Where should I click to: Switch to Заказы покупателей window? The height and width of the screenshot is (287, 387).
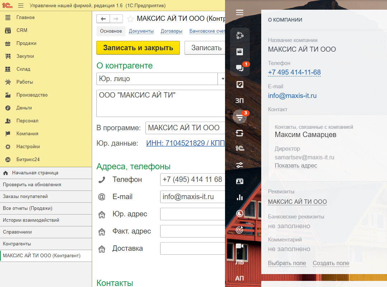(46, 197)
